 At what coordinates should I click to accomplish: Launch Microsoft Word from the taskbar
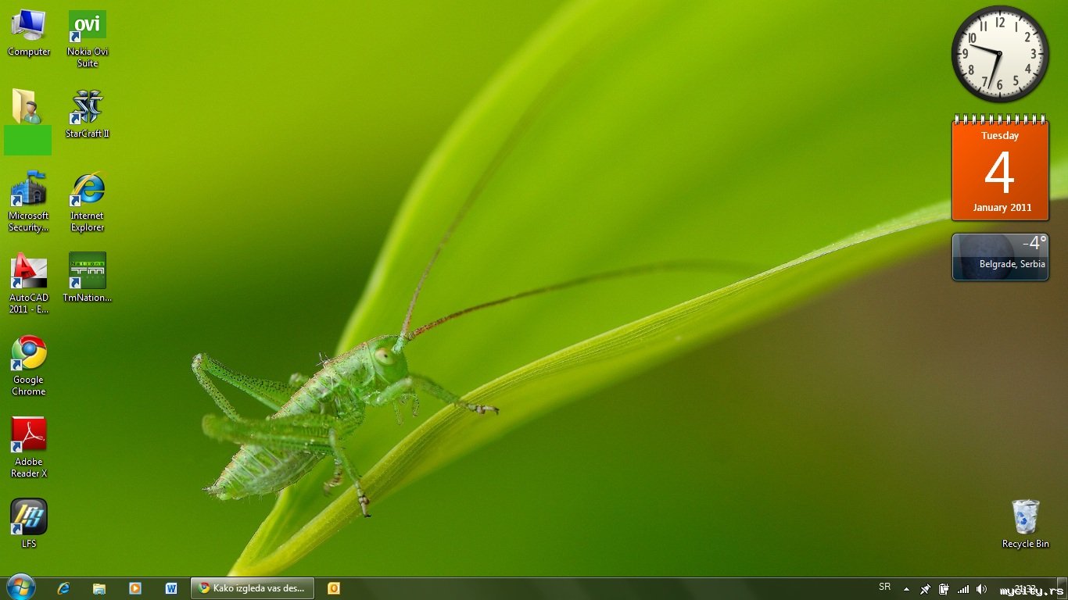[171, 588]
